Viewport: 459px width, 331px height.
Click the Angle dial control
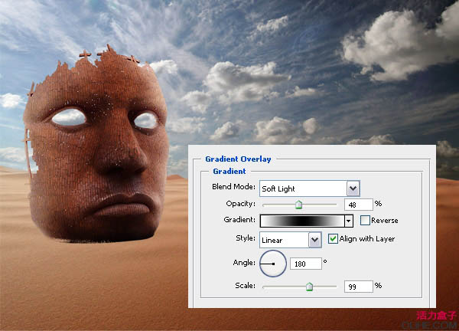272,264
